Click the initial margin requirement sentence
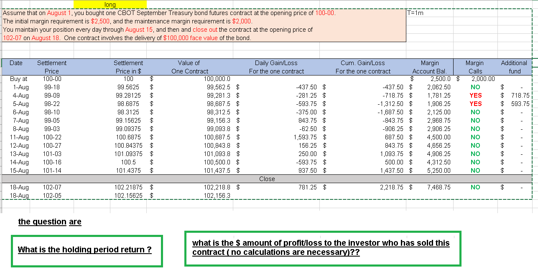 [127, 21]
